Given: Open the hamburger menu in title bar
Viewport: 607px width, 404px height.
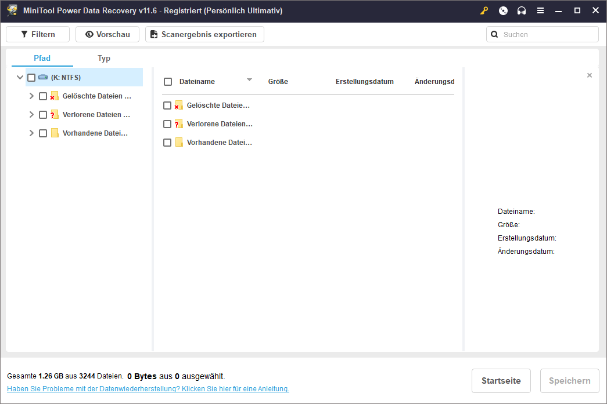Looking at the screenshot, I should pyautogui.click(x=540, y=10).
